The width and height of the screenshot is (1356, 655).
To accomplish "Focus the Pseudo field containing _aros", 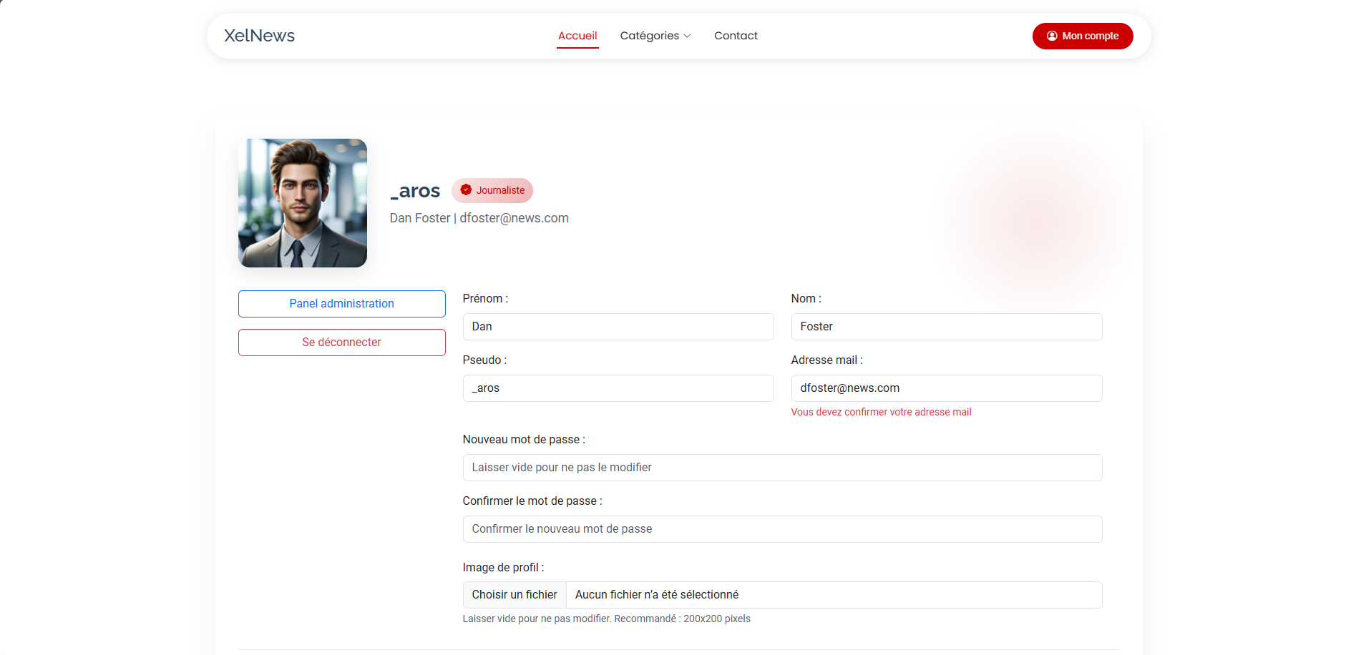I will [618, 388].
